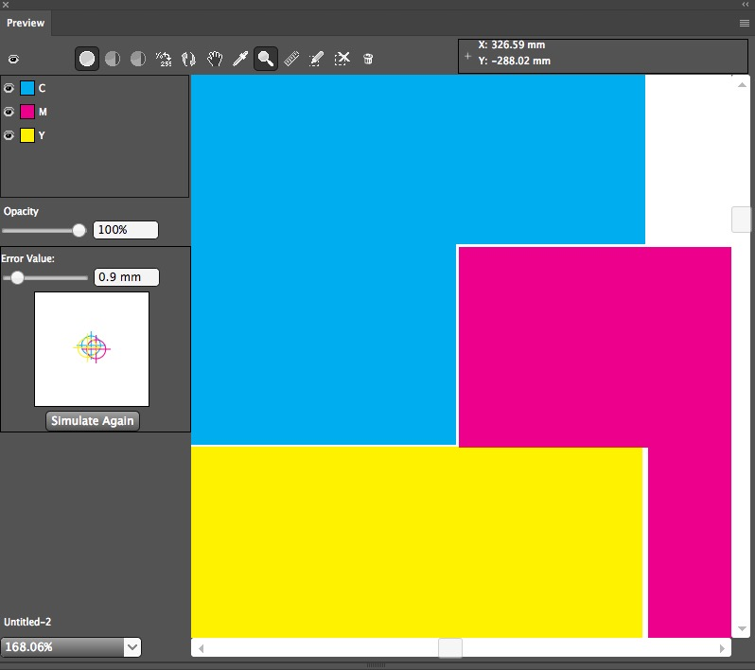
Task: Select the Eyedropper tool
Action: [x=240, y=59]
